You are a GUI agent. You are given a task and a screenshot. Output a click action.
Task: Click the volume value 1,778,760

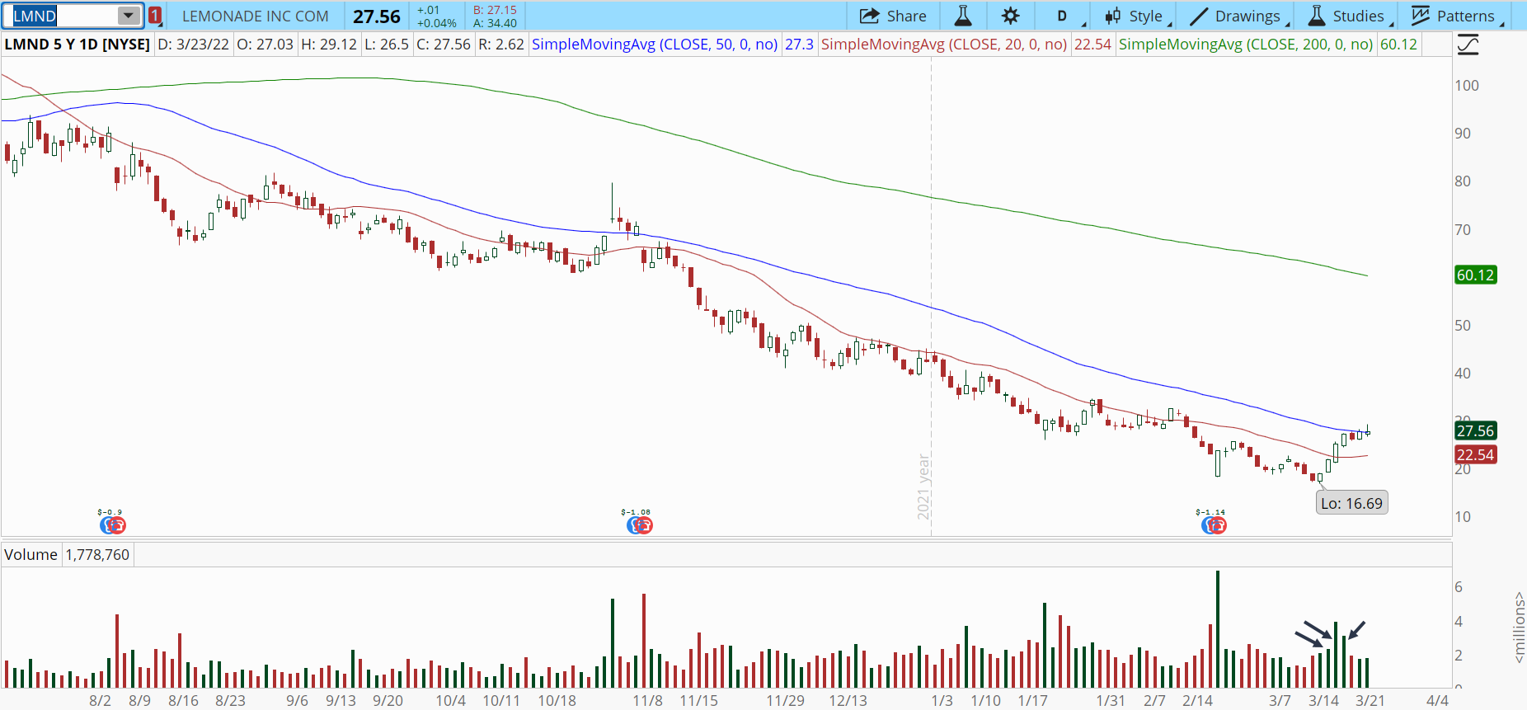point(97,555)
